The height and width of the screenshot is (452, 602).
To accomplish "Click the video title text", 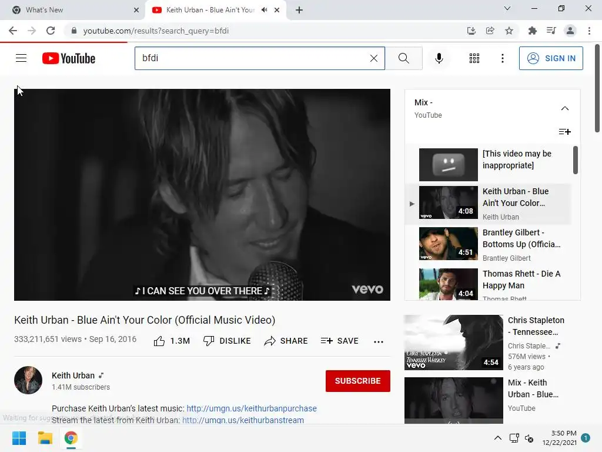I will click(145, 320).
